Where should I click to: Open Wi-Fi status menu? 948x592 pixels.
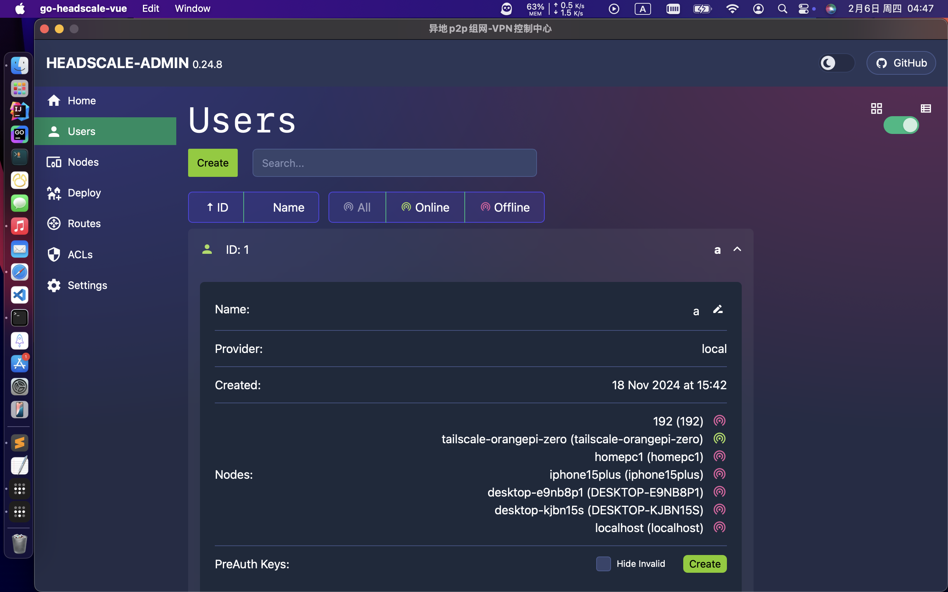pyautogui.click(x=732, y=9)
